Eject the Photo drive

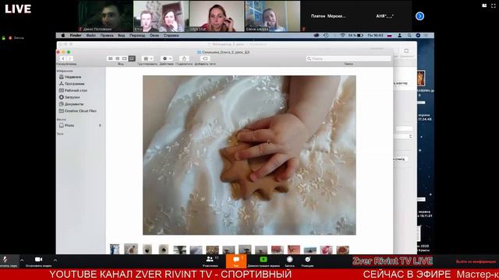[x=100, y=125]
